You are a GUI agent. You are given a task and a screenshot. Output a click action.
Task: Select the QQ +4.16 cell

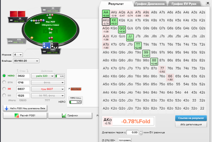[122, 30]
